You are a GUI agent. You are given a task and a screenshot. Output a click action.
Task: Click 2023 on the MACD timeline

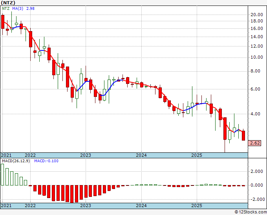86,206
